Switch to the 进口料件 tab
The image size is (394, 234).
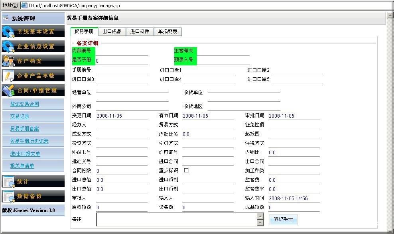click(140, 31)
